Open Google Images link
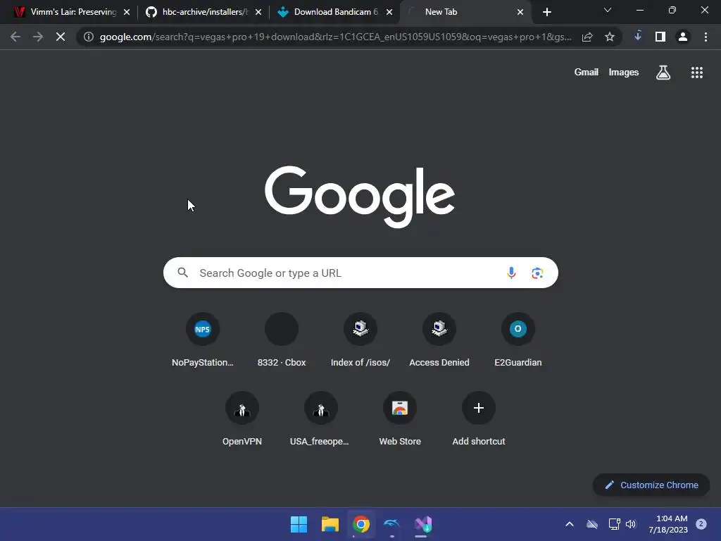Viewport: 721px width, 541px height. (x=624, y=73)
